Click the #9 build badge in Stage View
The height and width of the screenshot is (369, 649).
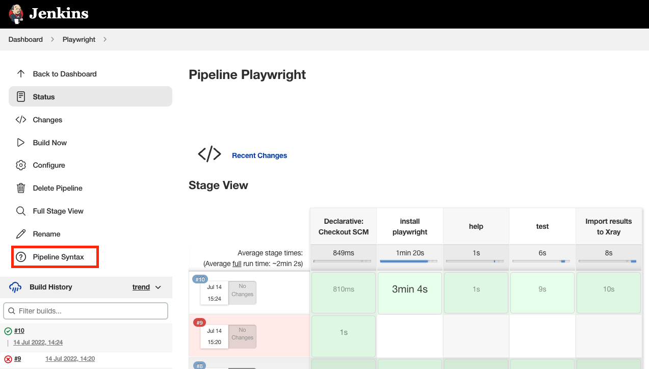199,322
